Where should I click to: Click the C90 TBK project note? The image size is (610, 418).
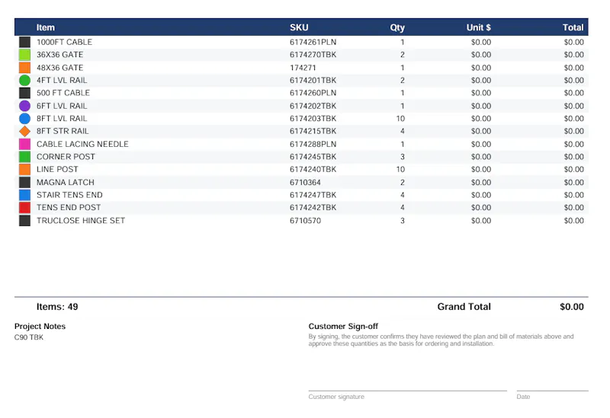pos(29,337)
